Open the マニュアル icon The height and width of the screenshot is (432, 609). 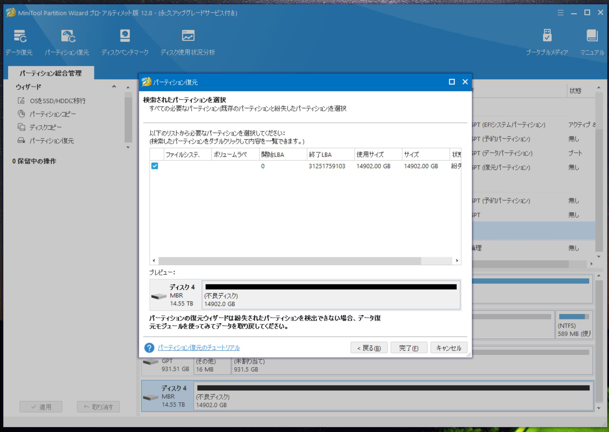tap(592, 43)
